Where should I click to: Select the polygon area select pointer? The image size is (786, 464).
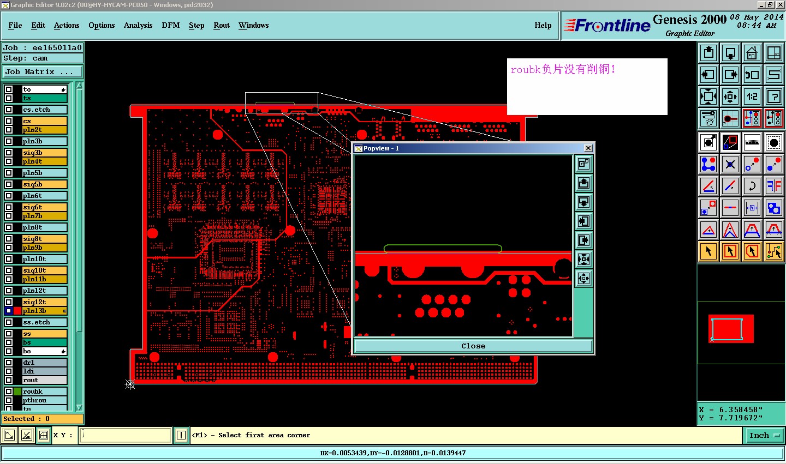click(752, 251)
